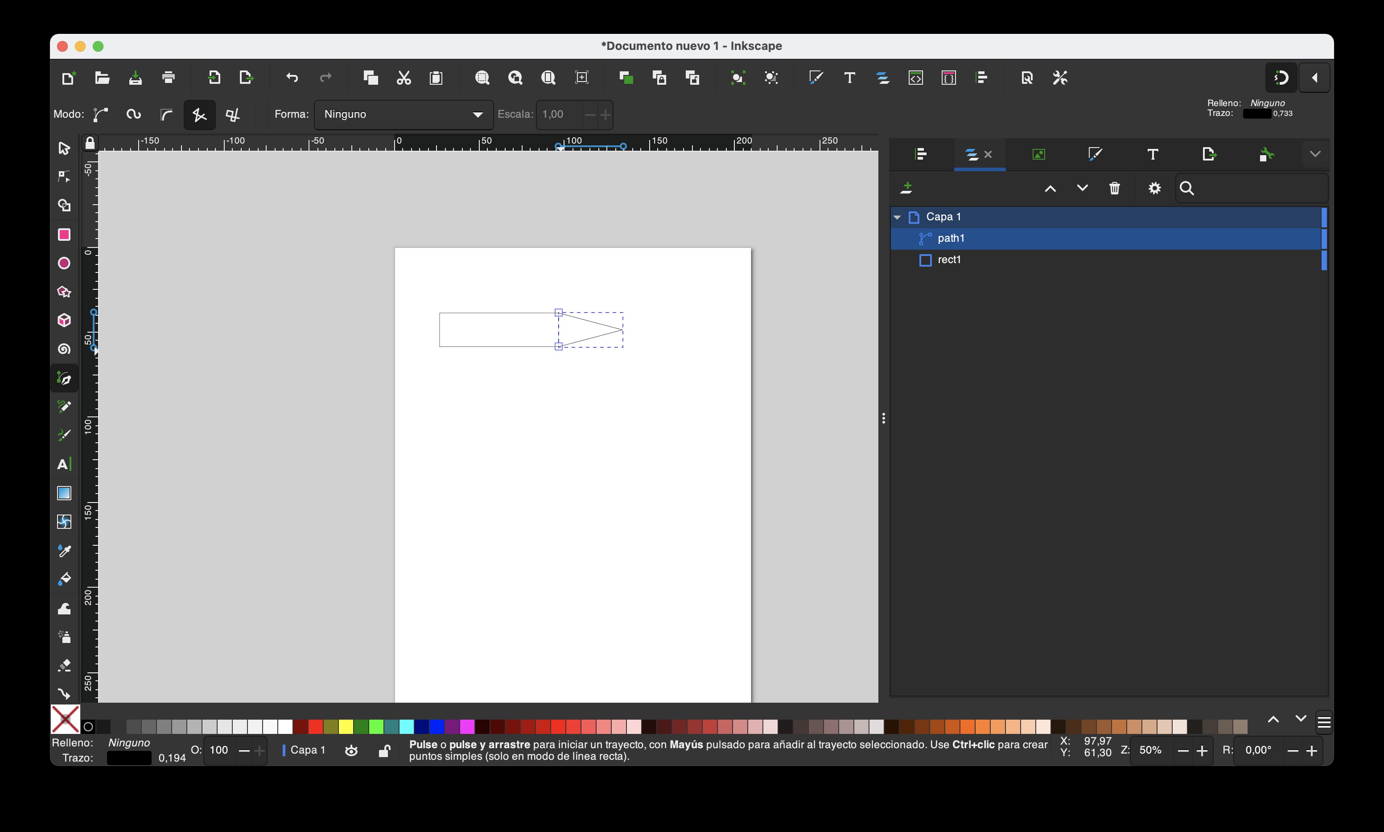Enable Bezier curve mode
Image resolution: width=1384 pixels, height=832 pixels.
tap(101, 115)
